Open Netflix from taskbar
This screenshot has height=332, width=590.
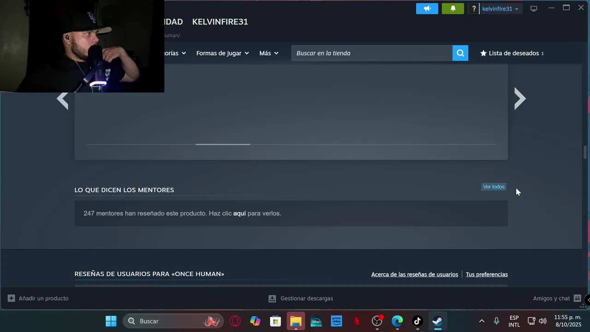click(x=357, y=321)
